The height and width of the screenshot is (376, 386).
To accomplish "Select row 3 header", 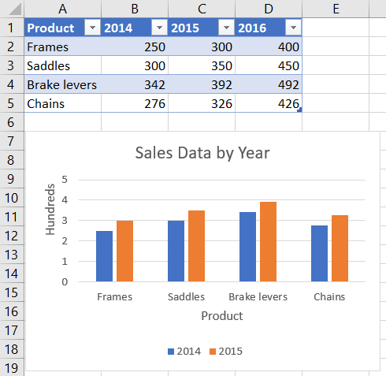I will pos(12,65).
